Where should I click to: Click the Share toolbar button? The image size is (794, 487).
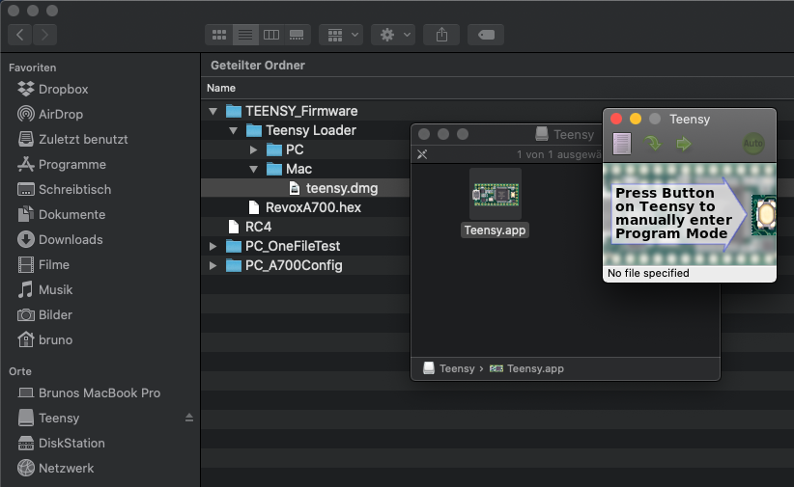[x=441, y=35]
